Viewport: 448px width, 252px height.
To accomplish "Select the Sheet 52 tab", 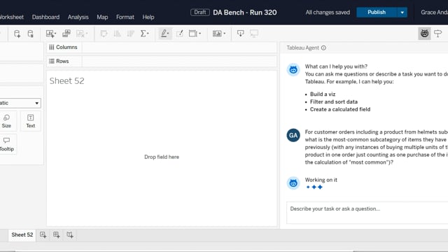I will pyautogui.click(x=22, y=235).
